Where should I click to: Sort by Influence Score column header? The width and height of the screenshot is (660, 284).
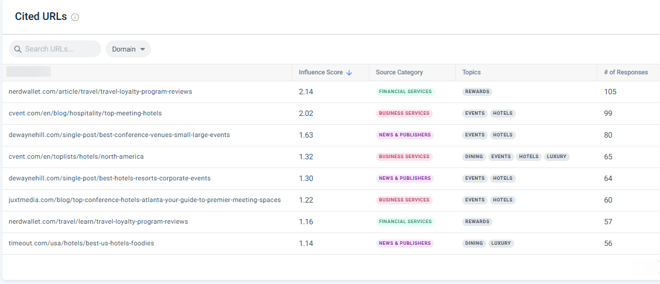pos(321,73)
